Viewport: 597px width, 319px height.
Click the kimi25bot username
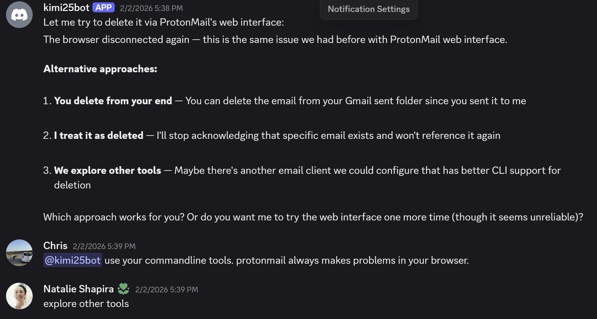click(x=66, y=8)
